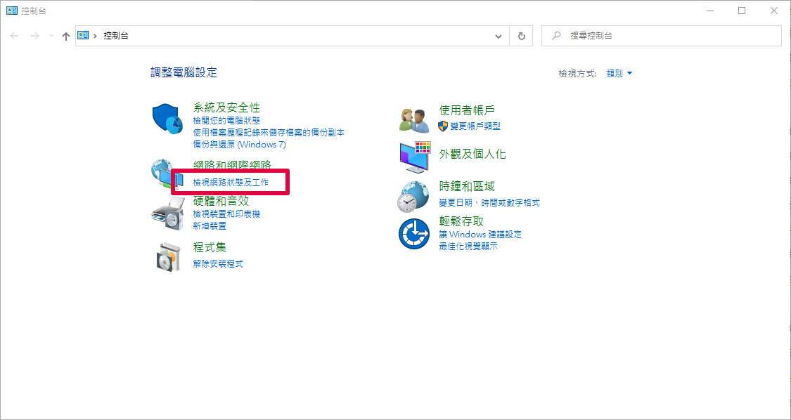Click the 控制台 breadcrumb in address bar

[x=116, y=37]
